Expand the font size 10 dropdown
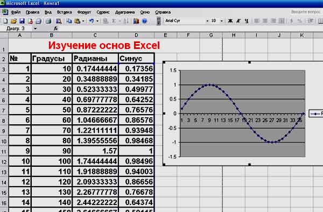Viewport: 323px width, 212px height. 222,21
